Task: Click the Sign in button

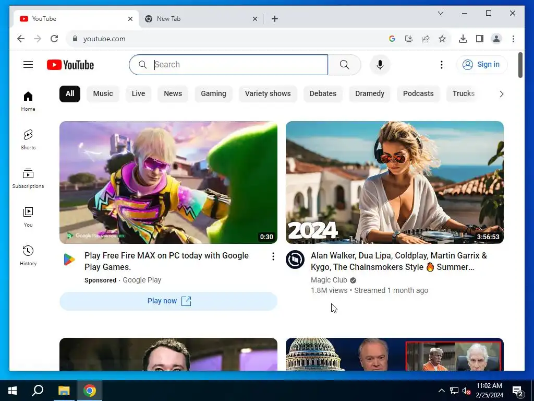Action: 482,64
